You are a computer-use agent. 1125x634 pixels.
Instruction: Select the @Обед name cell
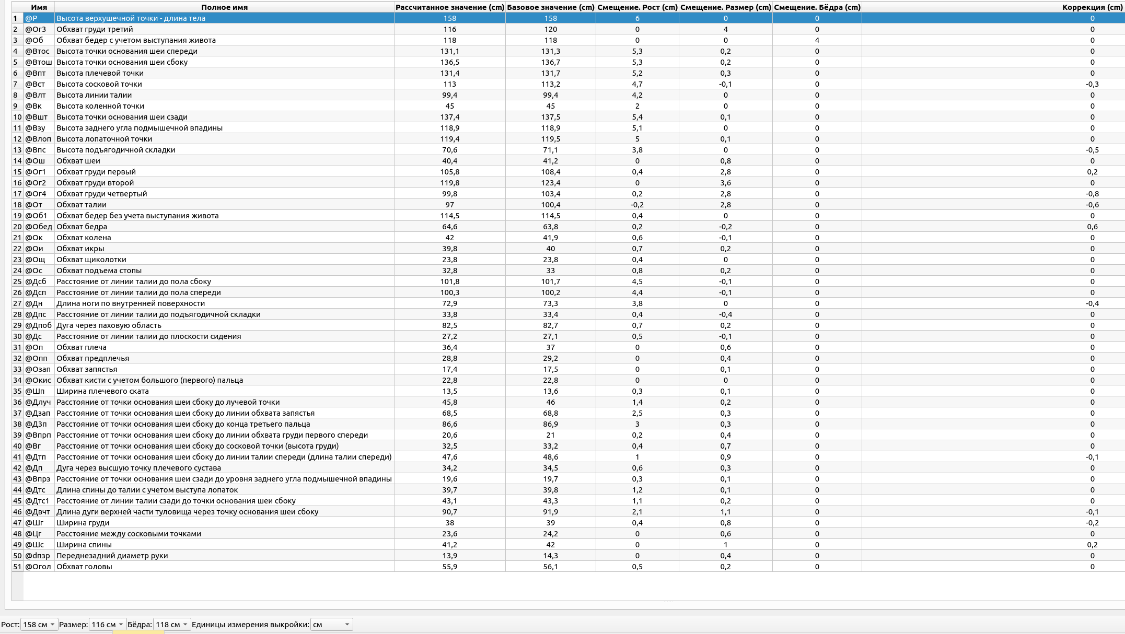39,227
